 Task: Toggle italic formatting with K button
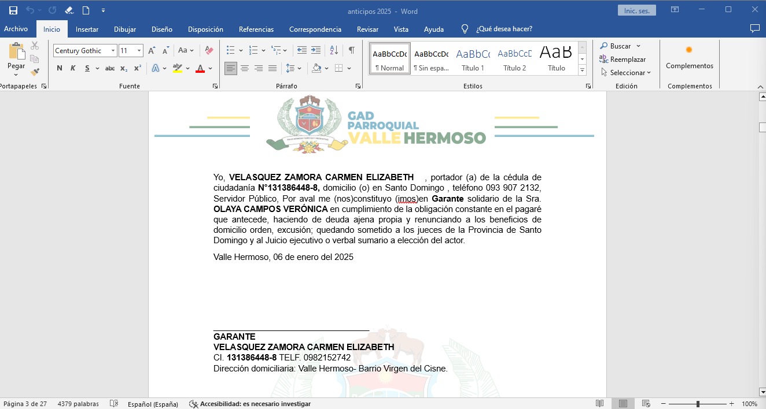click(x=73, y=68)
